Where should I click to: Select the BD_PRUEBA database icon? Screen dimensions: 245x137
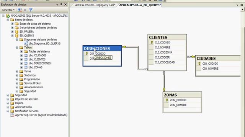click(17, 32)
